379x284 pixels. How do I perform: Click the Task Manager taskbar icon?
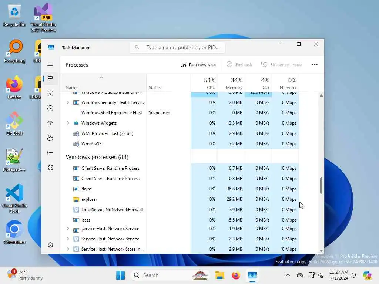click(x=252, y=275)
